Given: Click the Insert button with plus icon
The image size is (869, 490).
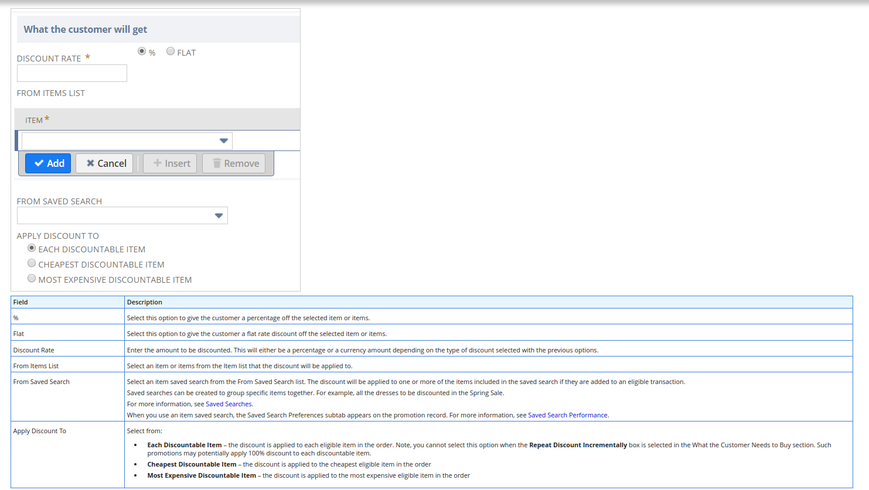Looking at the screenshot, I should (170, 163).
